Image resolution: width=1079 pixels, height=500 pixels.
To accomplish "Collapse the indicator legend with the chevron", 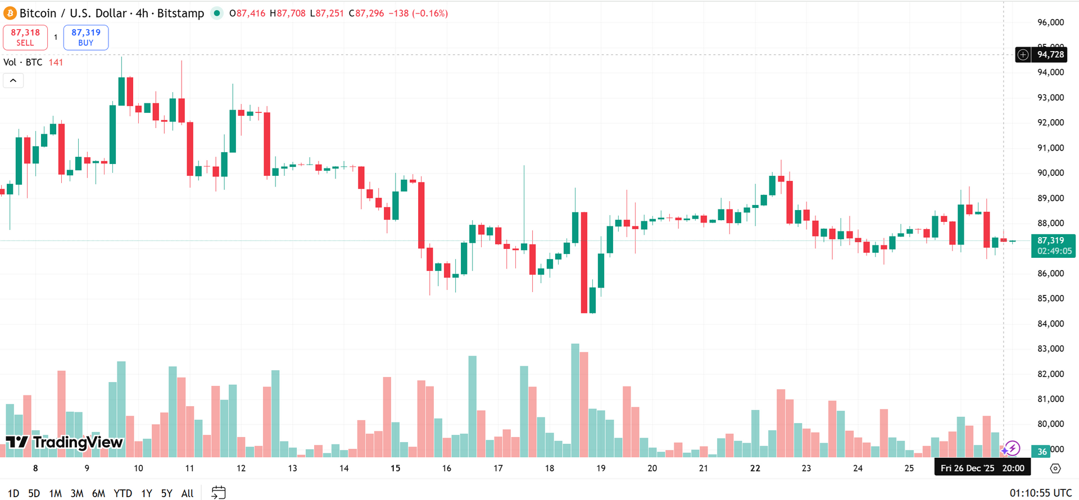I will 13,81.
